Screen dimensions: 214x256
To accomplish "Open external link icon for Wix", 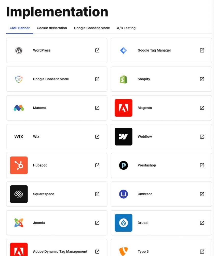I will pyautogui.click(x=97, y=137).
